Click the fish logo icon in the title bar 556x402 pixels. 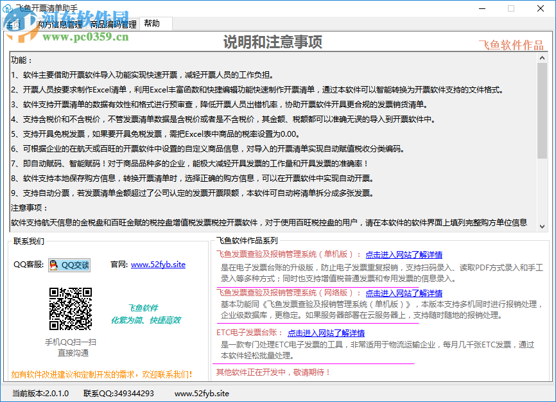click(x=8, y=8)
